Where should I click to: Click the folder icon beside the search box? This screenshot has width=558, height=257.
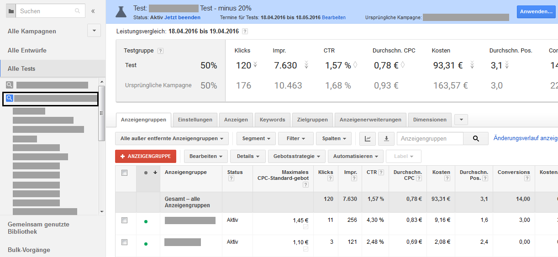tap(11, 11)
